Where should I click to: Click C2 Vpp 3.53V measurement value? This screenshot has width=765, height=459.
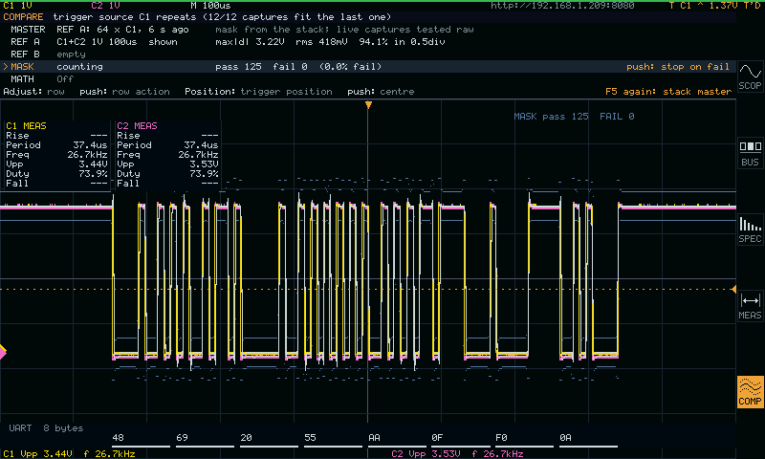click(x=204, y=164)
